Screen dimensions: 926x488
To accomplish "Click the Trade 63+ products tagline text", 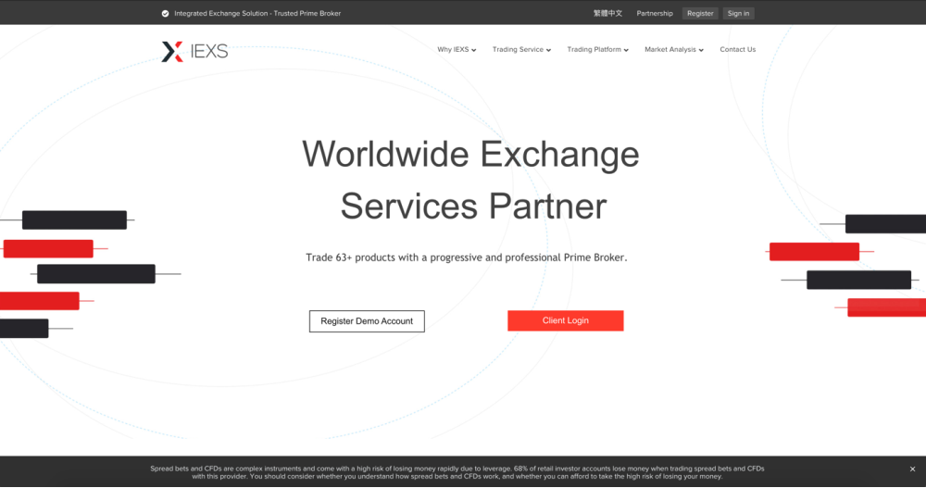I will 467,257.
